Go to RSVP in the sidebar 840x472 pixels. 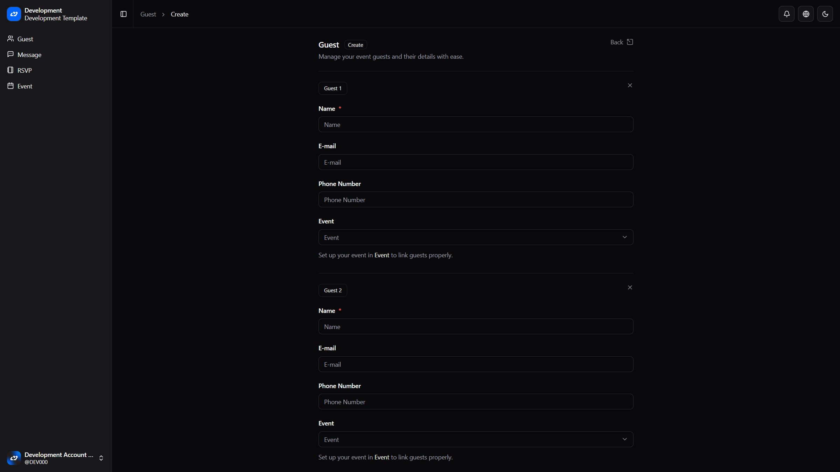click(24, 70)
